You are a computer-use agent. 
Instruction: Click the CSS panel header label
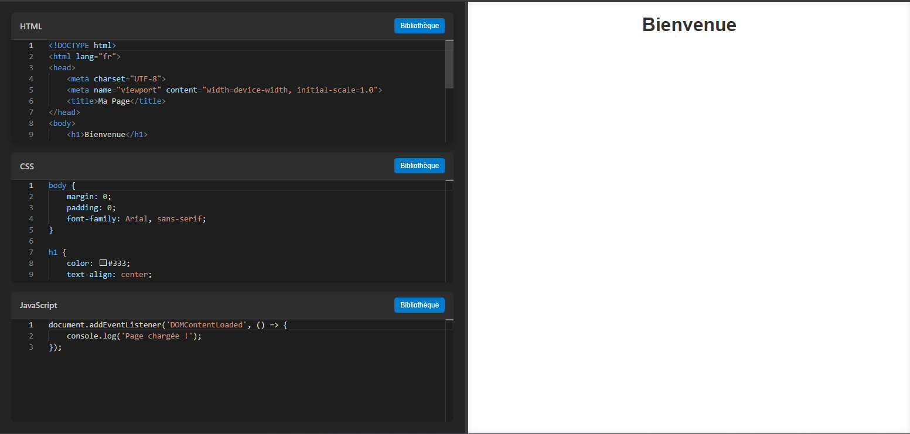pos(27,166)
